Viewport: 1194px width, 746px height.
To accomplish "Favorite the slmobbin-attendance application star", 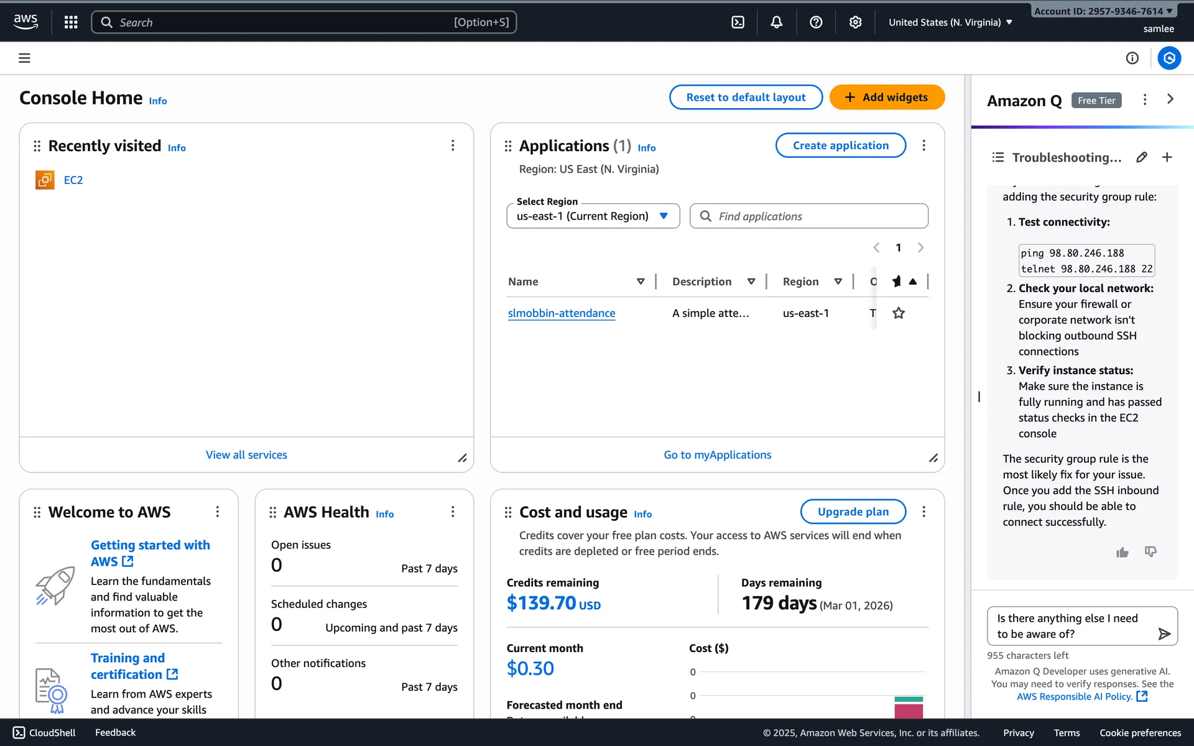I will (899, 313).
